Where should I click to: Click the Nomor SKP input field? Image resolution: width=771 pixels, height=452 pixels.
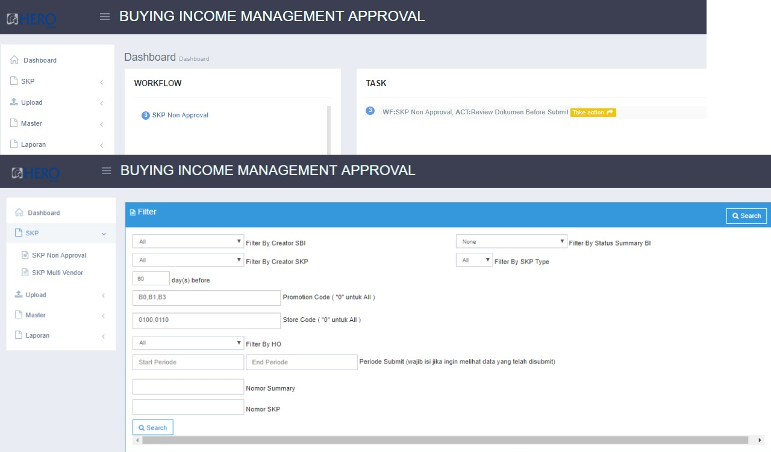(x=188, y=407)
